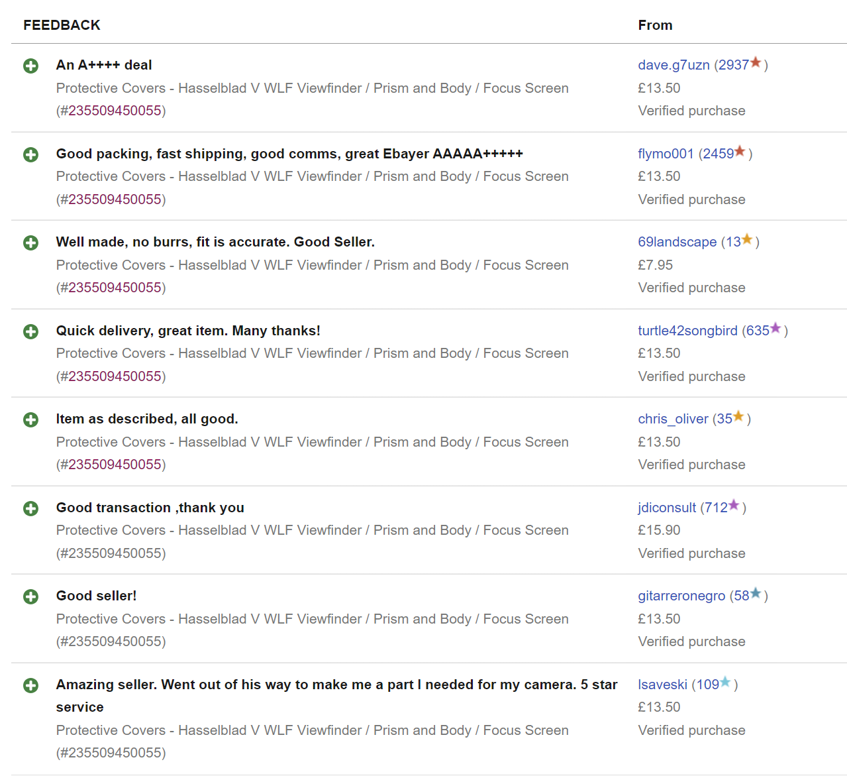847x776 pixels.
Task: Open chris_oliver buyer profile
Action: point(673,419)
